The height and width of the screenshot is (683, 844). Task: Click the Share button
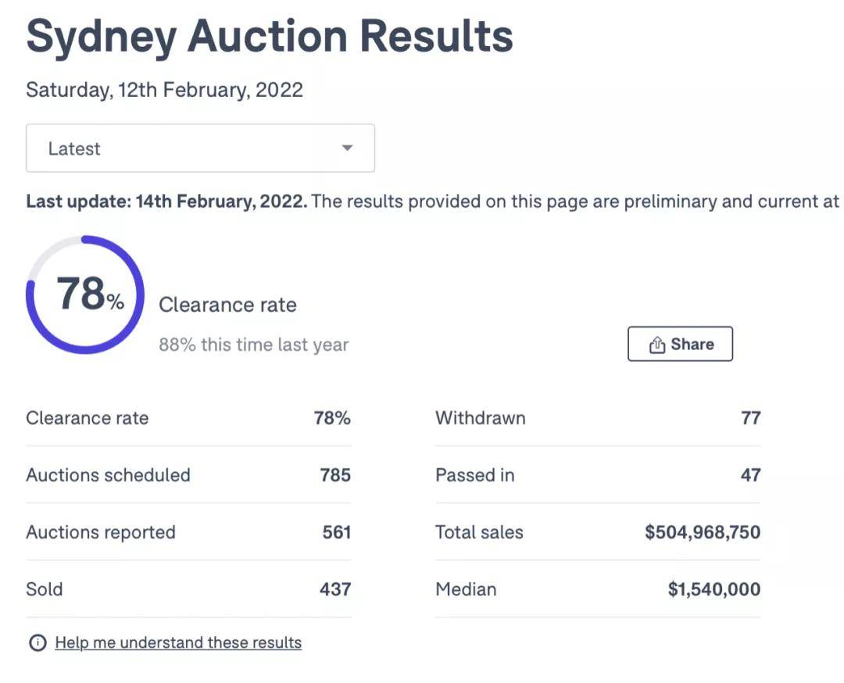tap(680, 344)
